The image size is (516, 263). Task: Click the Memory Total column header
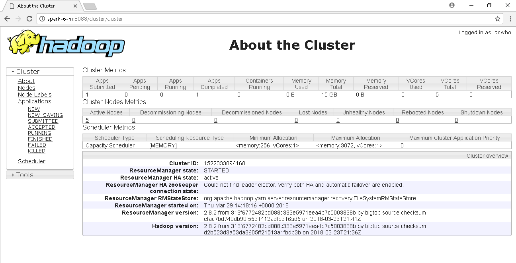(x=336, y=84)
